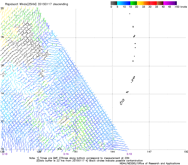Select the orange 25–30 knots legend segment
The height and width of the screenshot is (165, 188).
coord(147,3)
